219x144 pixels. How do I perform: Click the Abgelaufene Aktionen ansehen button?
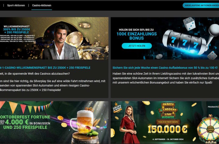click(201, 5)
